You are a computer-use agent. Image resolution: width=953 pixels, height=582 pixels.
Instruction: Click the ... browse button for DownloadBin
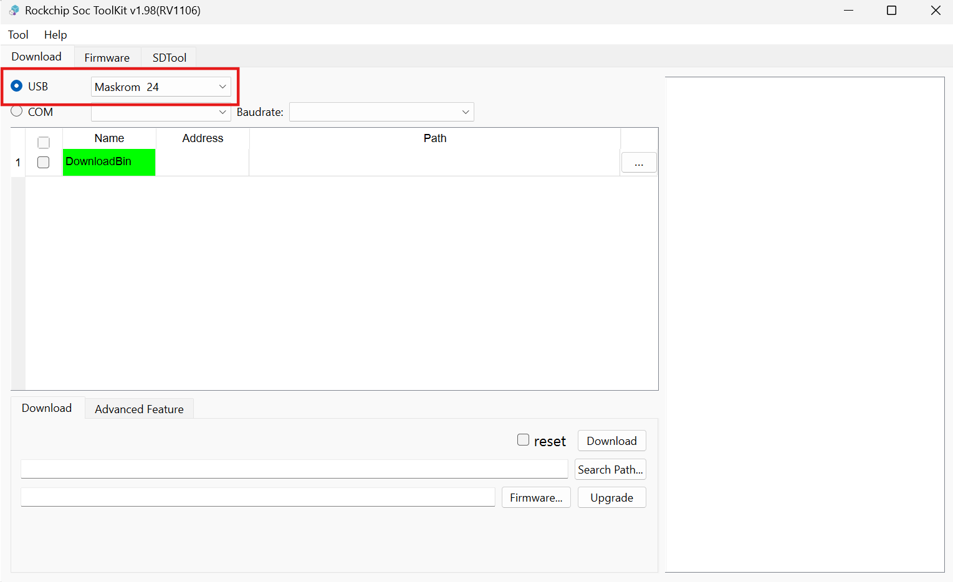pos(639,163)
